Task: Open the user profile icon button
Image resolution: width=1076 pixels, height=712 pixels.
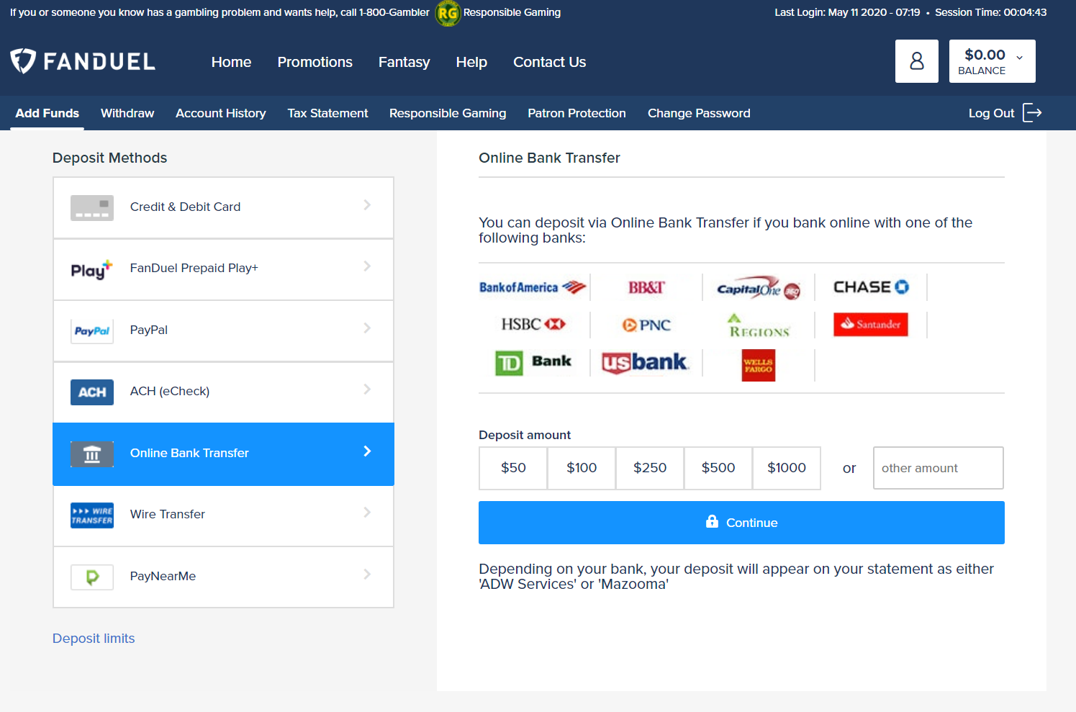Action: [916, 61]
